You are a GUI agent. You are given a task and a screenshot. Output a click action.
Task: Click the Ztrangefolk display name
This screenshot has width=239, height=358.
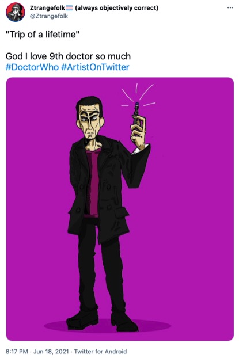(x=48, y=8)
